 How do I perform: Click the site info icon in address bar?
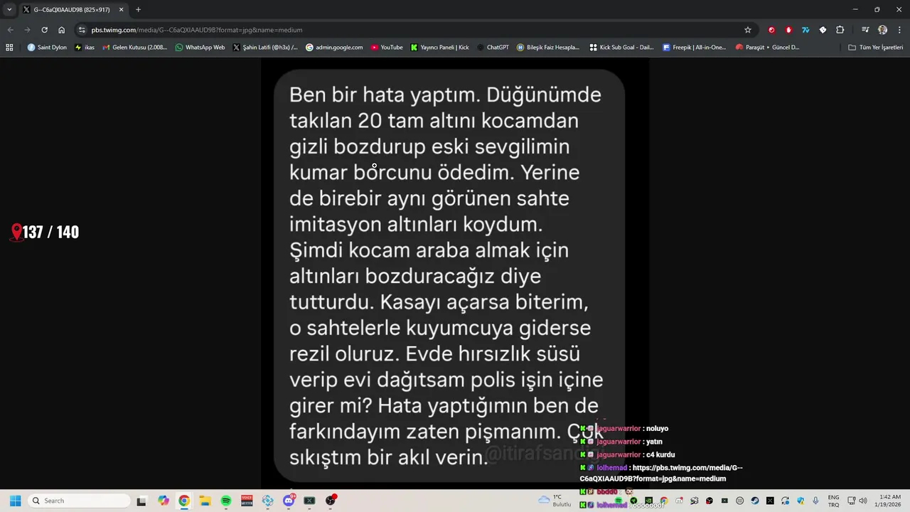point(82,30)
